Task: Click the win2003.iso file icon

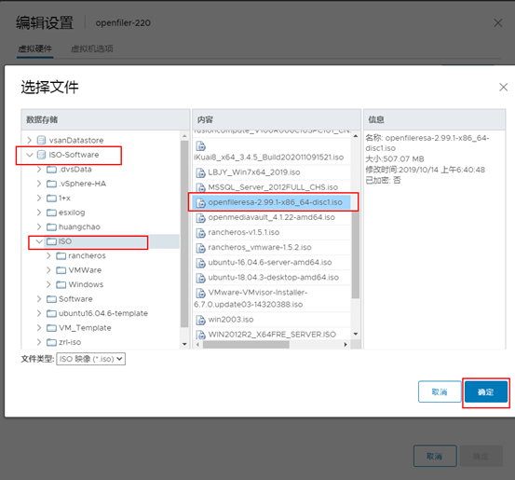Action: pyautogui.click(x=200, y=320)
